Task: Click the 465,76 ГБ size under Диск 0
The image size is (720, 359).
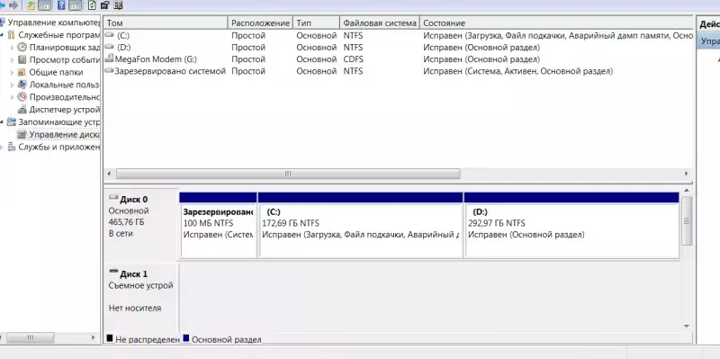Action: (x=126, y=222)
